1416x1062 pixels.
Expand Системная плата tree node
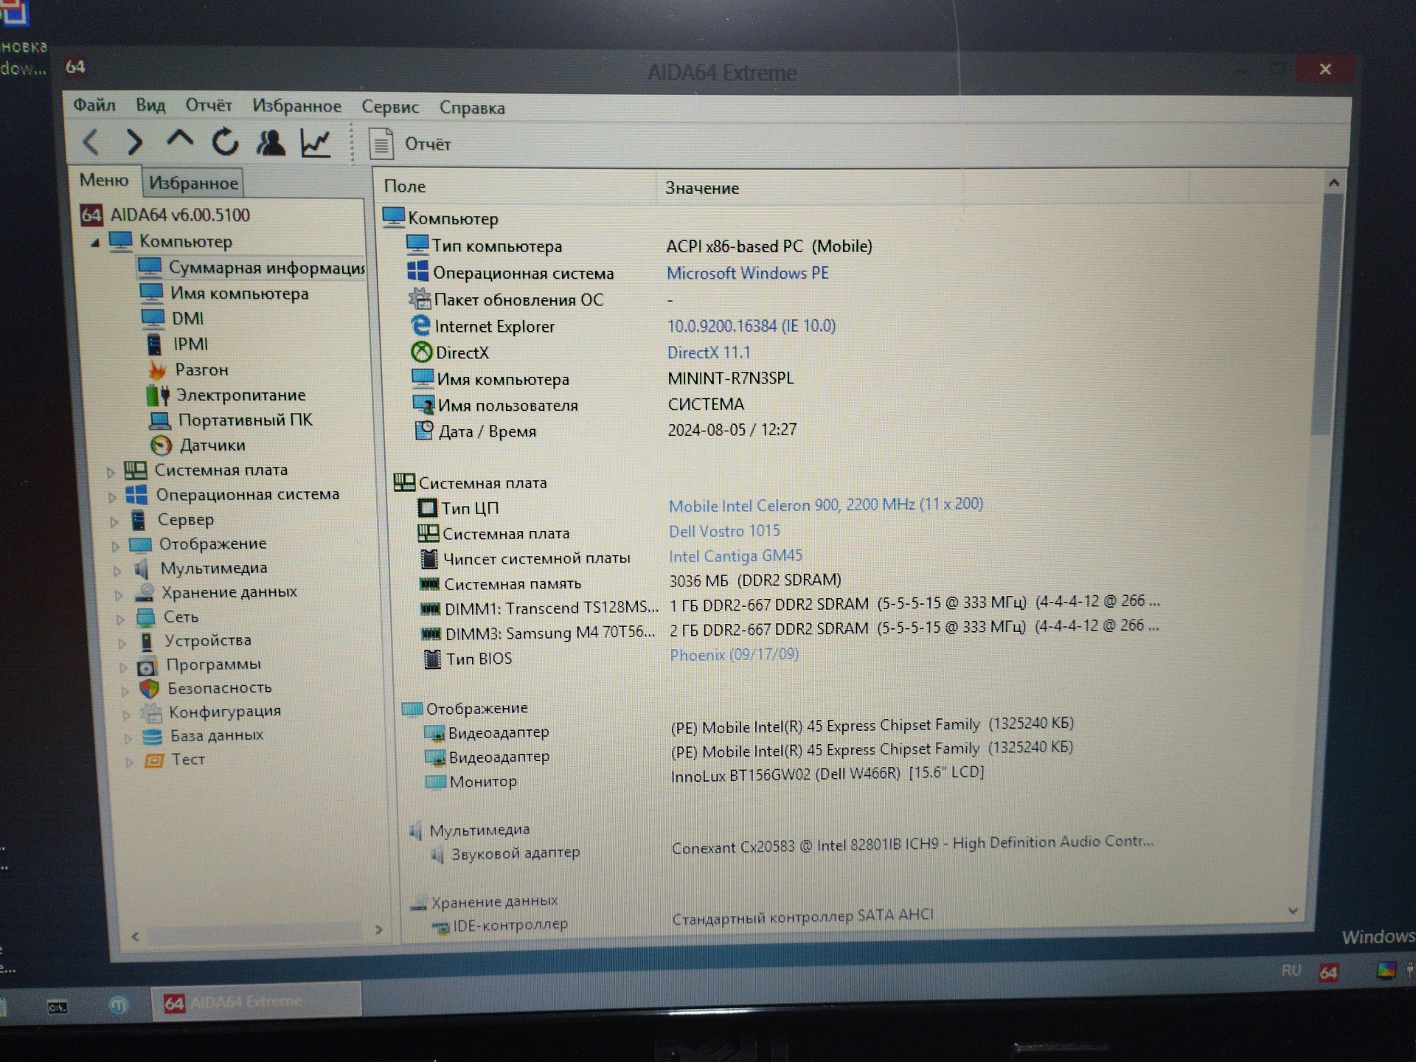pos(111,471)
